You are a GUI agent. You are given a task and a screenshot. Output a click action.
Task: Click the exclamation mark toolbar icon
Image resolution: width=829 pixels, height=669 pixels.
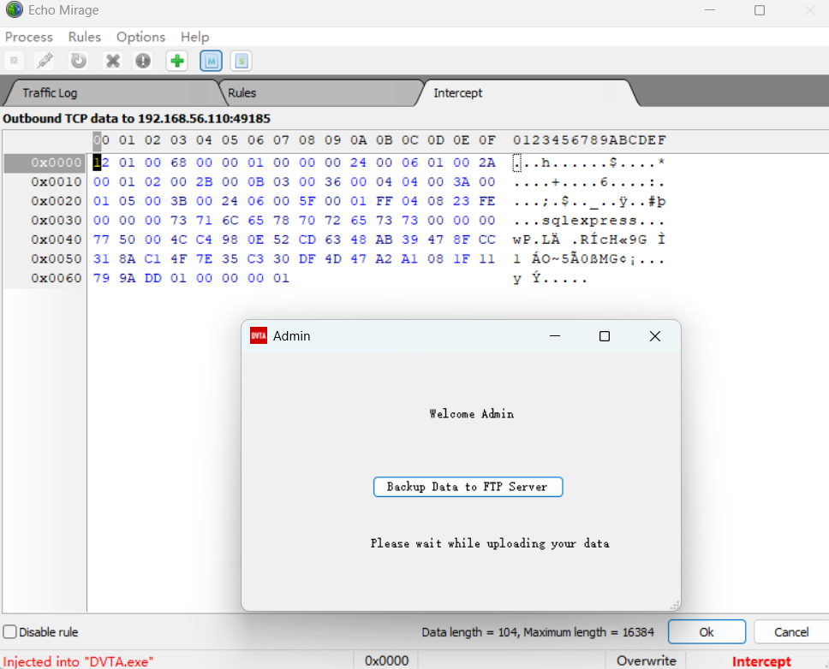click(x=143, y=61)
